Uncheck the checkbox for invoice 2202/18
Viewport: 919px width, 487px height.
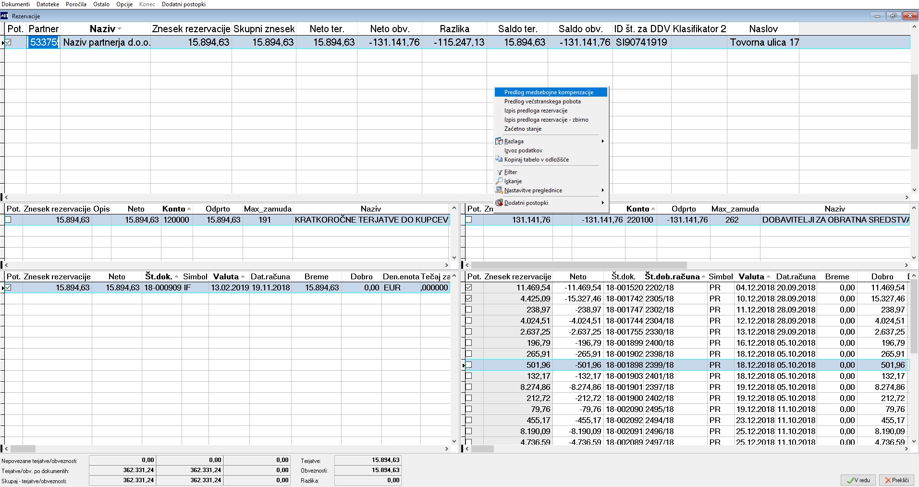click(469, 287)
